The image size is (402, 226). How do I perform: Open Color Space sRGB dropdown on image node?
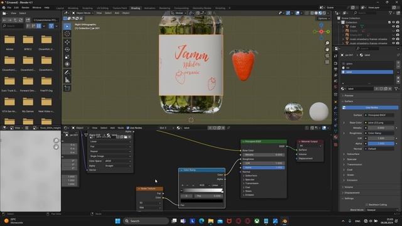(x=118, y=161)
